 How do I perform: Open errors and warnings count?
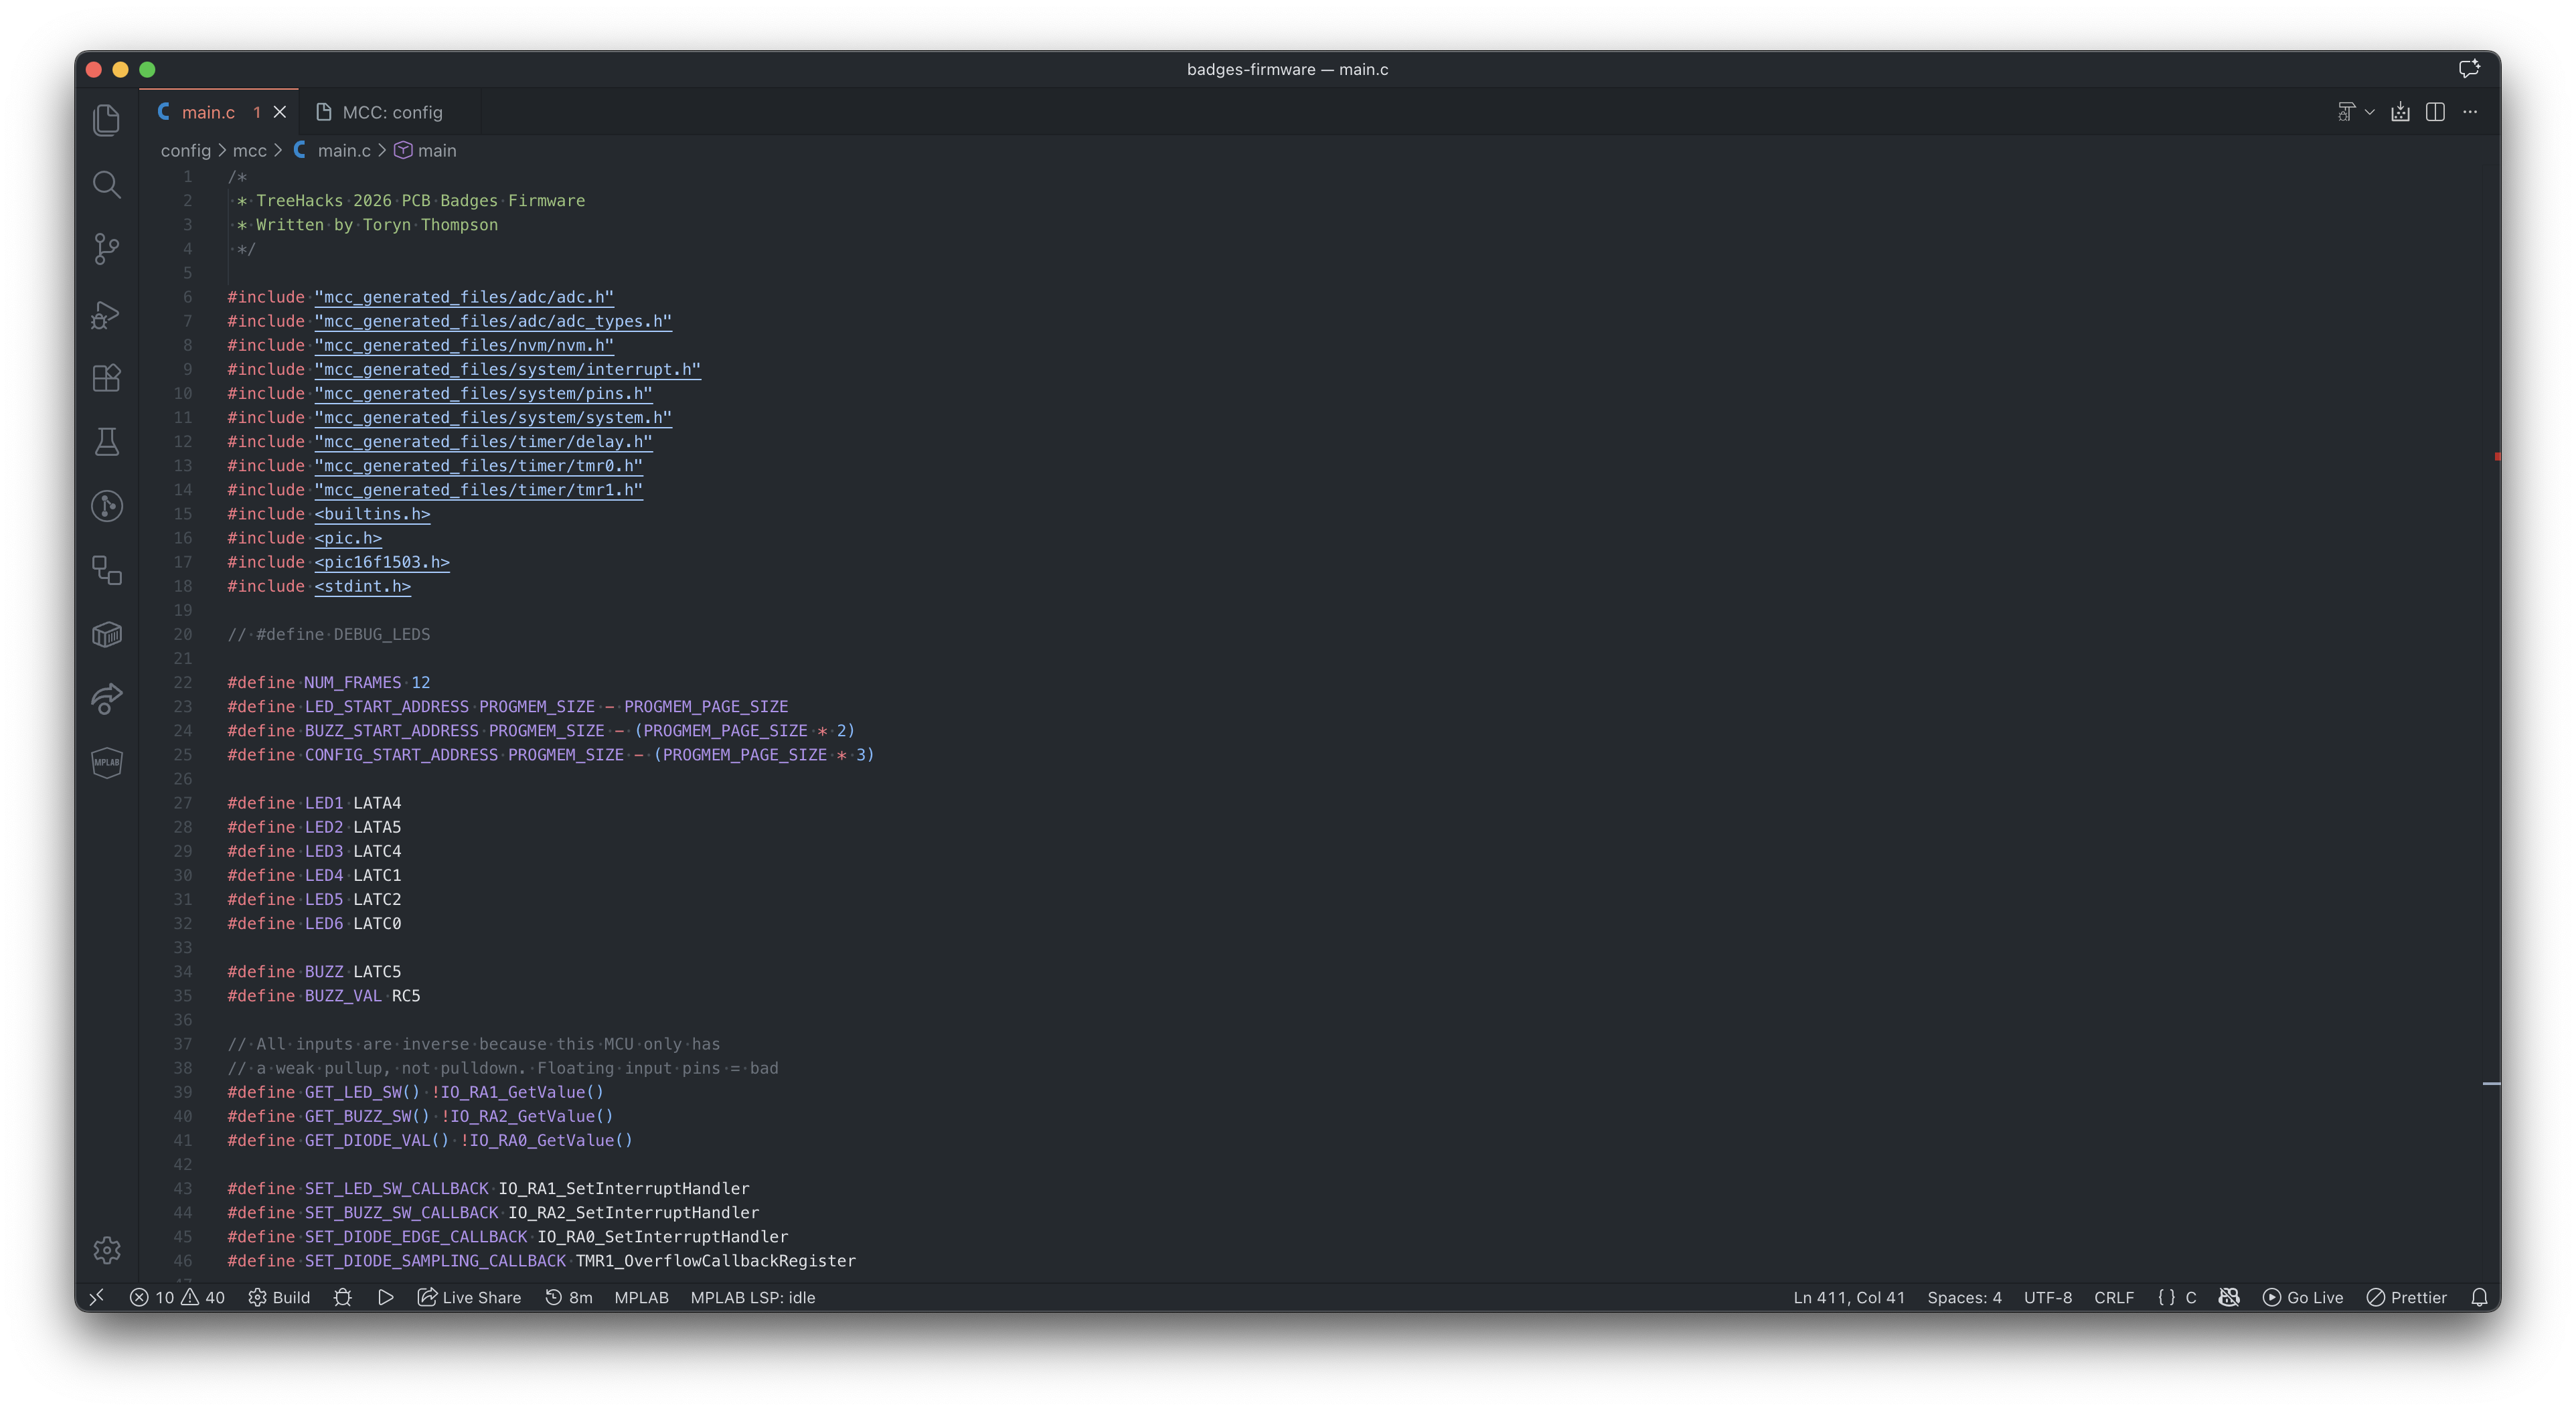point(177,1297)
